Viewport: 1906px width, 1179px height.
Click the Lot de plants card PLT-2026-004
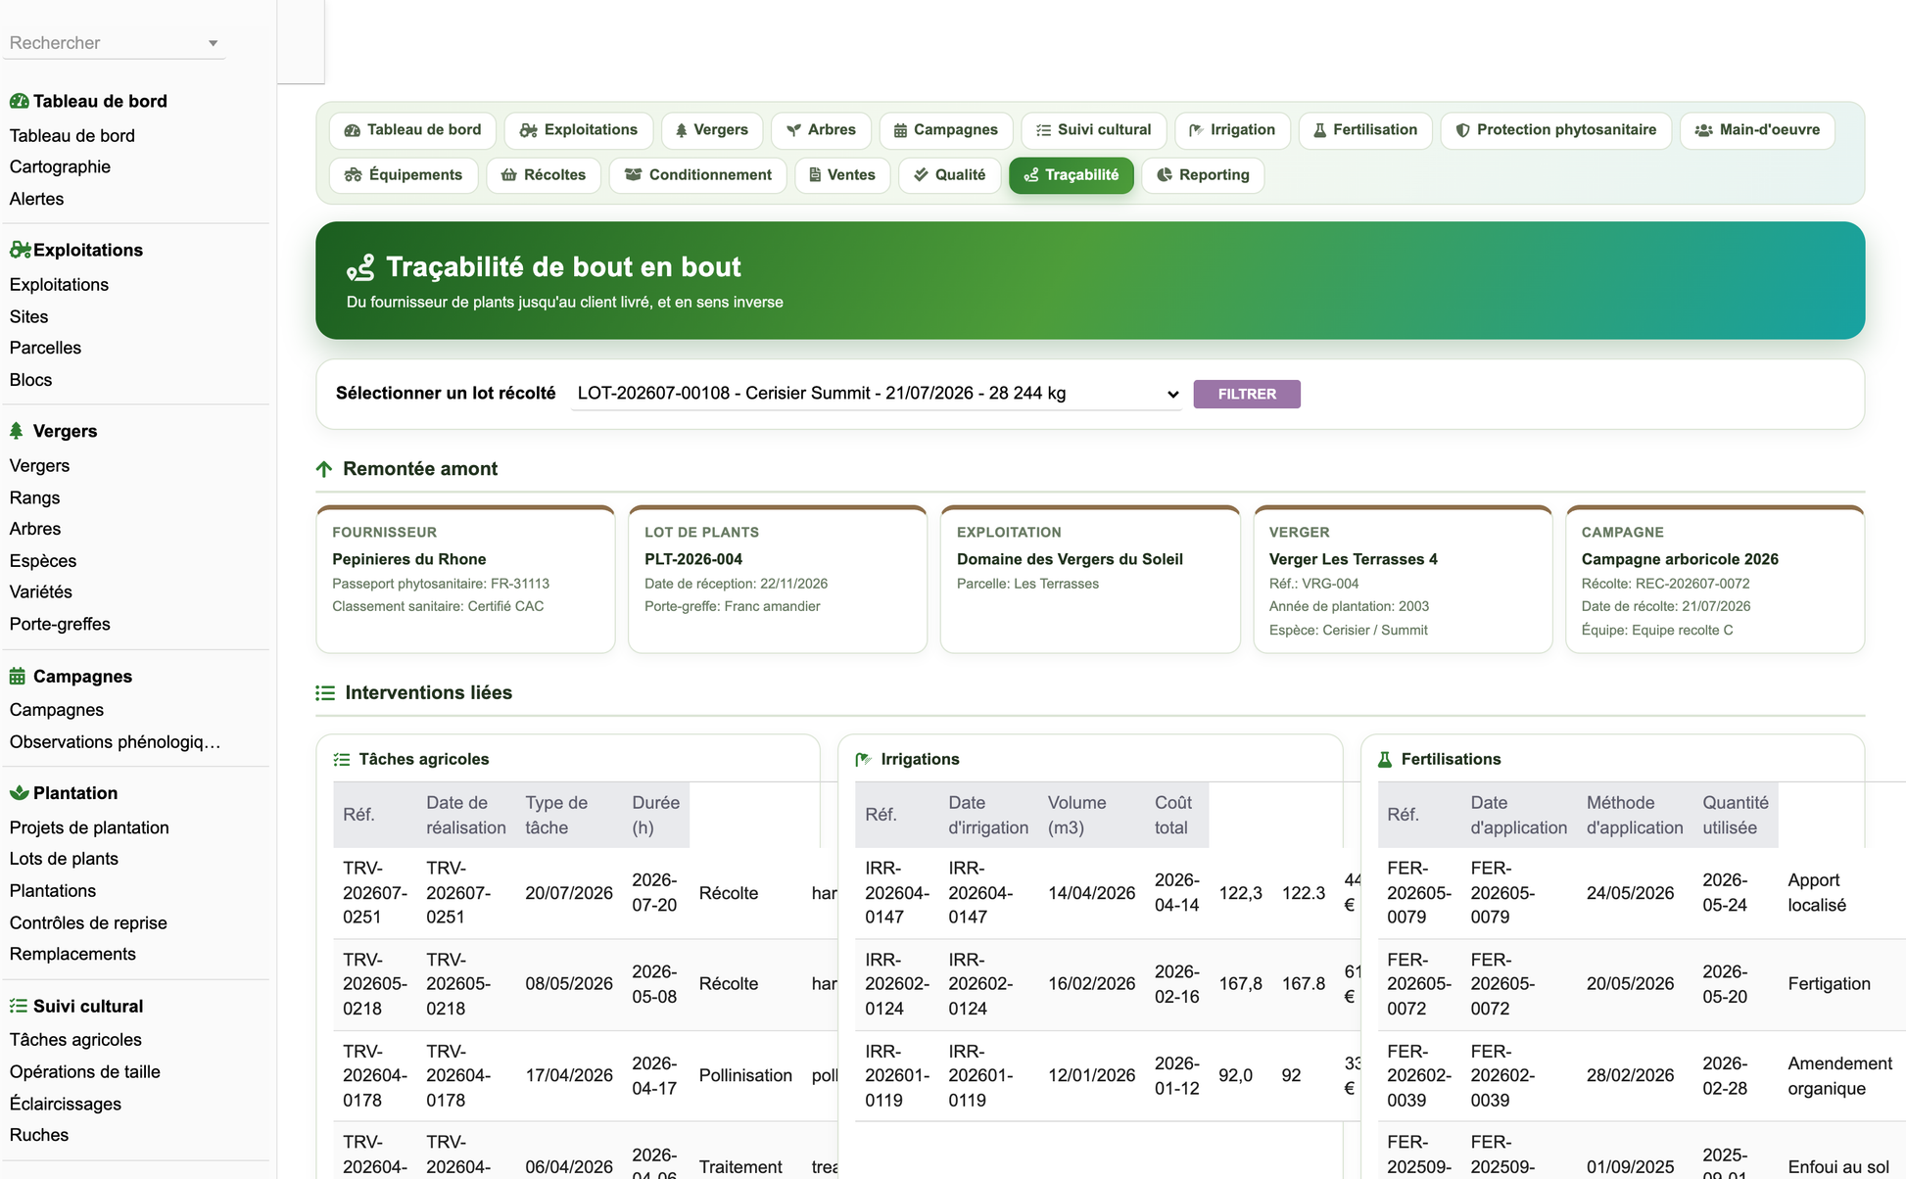tap(778, 580)
